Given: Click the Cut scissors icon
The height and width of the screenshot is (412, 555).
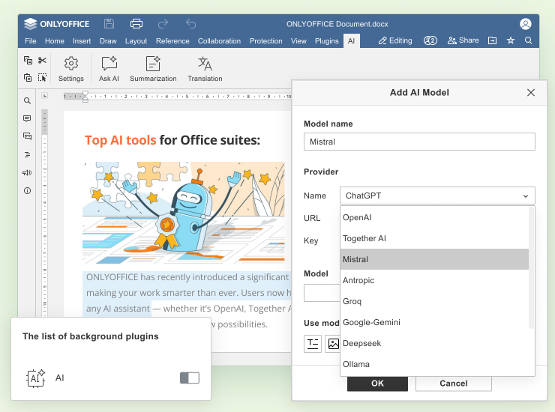Looking at the screenshot, I should tap(43, 60).
